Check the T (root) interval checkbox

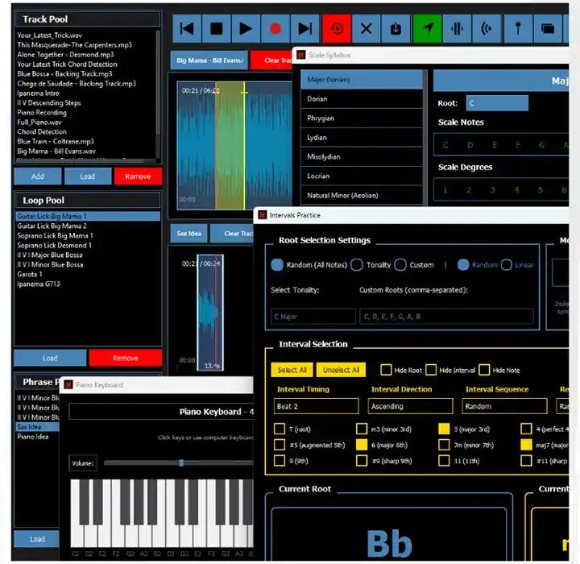(x=280, y=429)
